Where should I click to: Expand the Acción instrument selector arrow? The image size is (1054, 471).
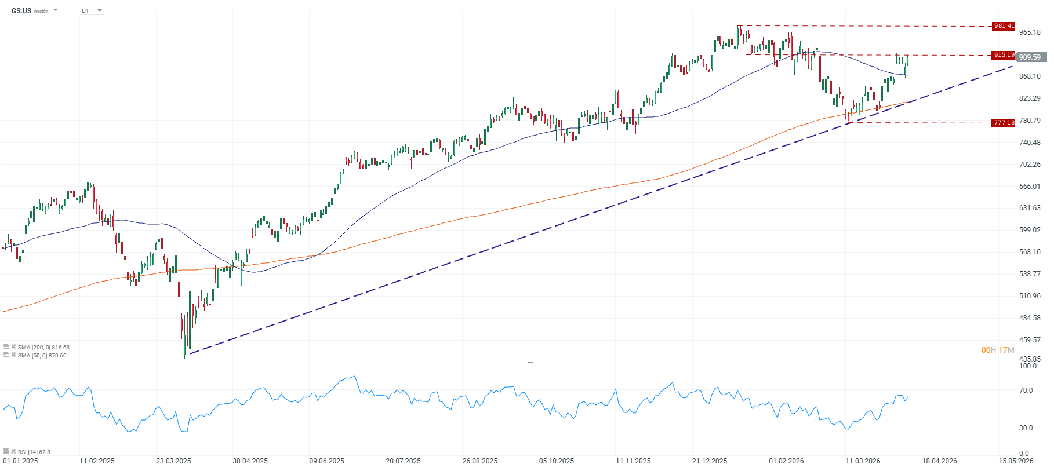(55, 9)
